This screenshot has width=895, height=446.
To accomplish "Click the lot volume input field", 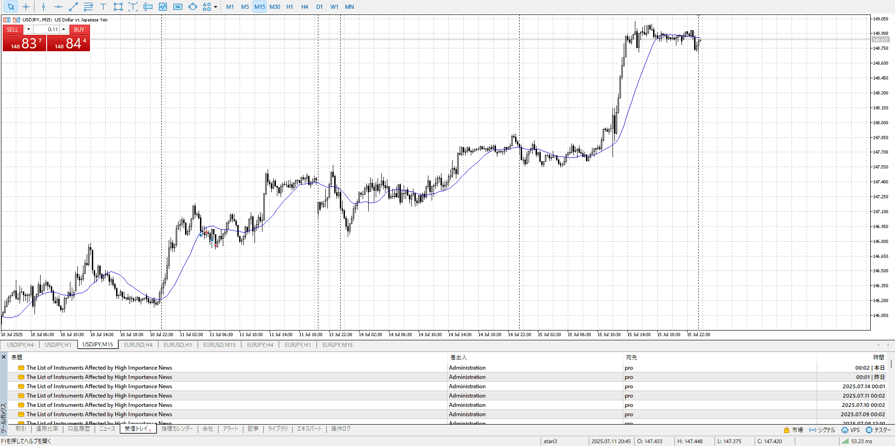I will coord(47,29).
